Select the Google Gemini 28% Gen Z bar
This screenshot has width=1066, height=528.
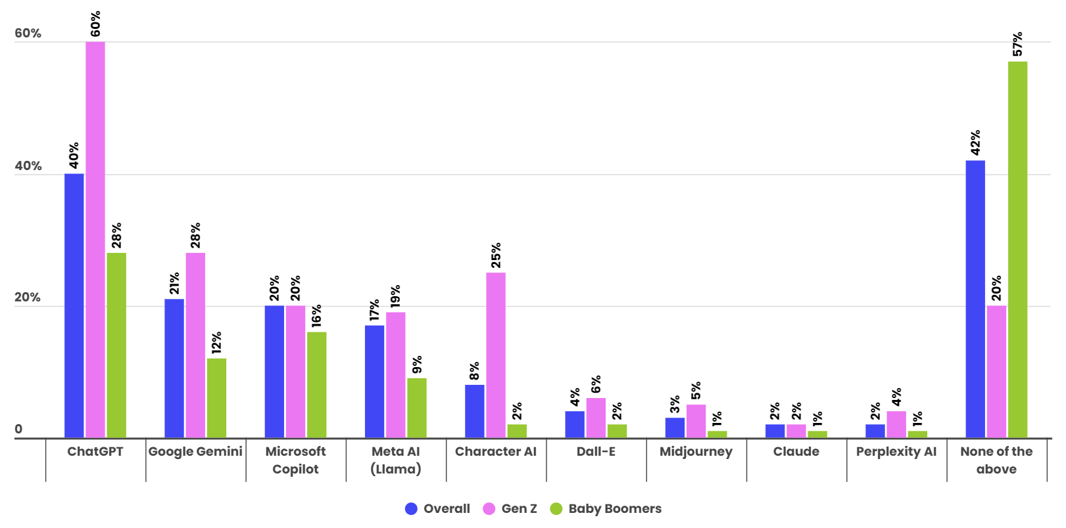[x=195, y=345]
